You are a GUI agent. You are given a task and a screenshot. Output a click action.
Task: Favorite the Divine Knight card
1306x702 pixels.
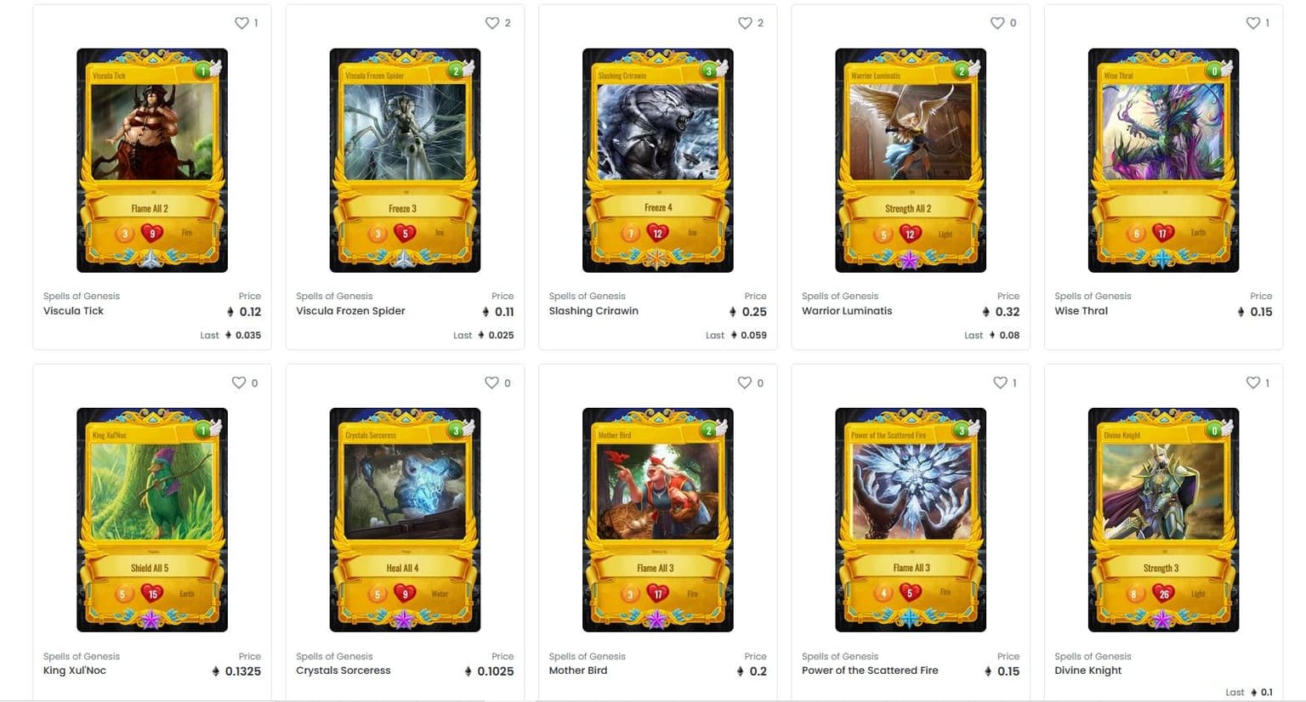coord(1253,382)
